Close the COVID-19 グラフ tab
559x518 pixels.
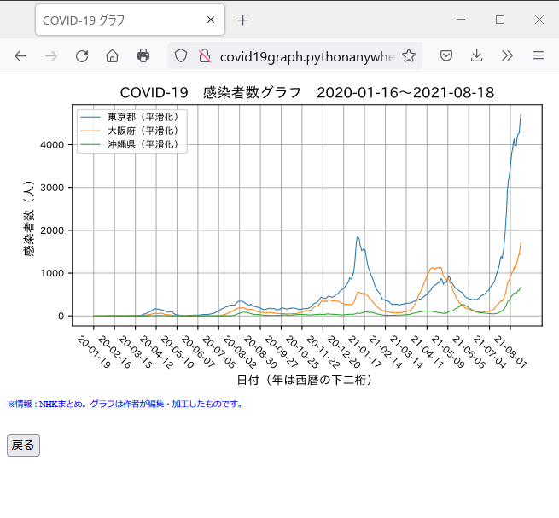pyautogui.click(x=211, y=20)
